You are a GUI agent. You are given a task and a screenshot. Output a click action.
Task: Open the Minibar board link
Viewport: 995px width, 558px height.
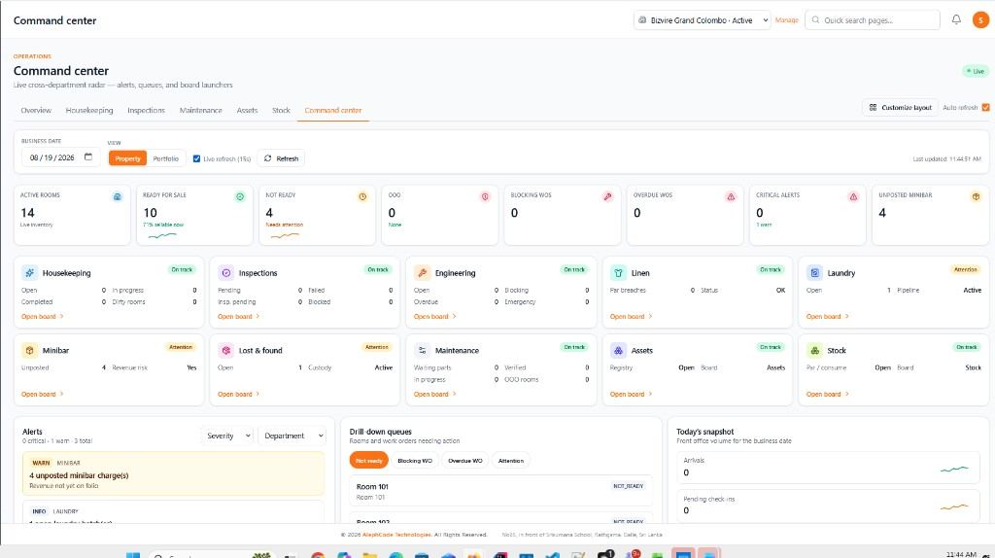pos(43,394)
